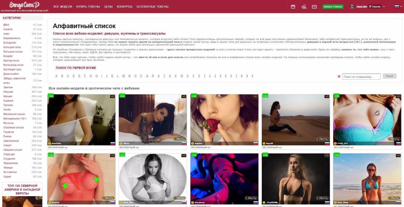Select digit 5 in the alphabet list
Image resolution: width=404 pixels, height=207 pixels.
click(226, 76)
